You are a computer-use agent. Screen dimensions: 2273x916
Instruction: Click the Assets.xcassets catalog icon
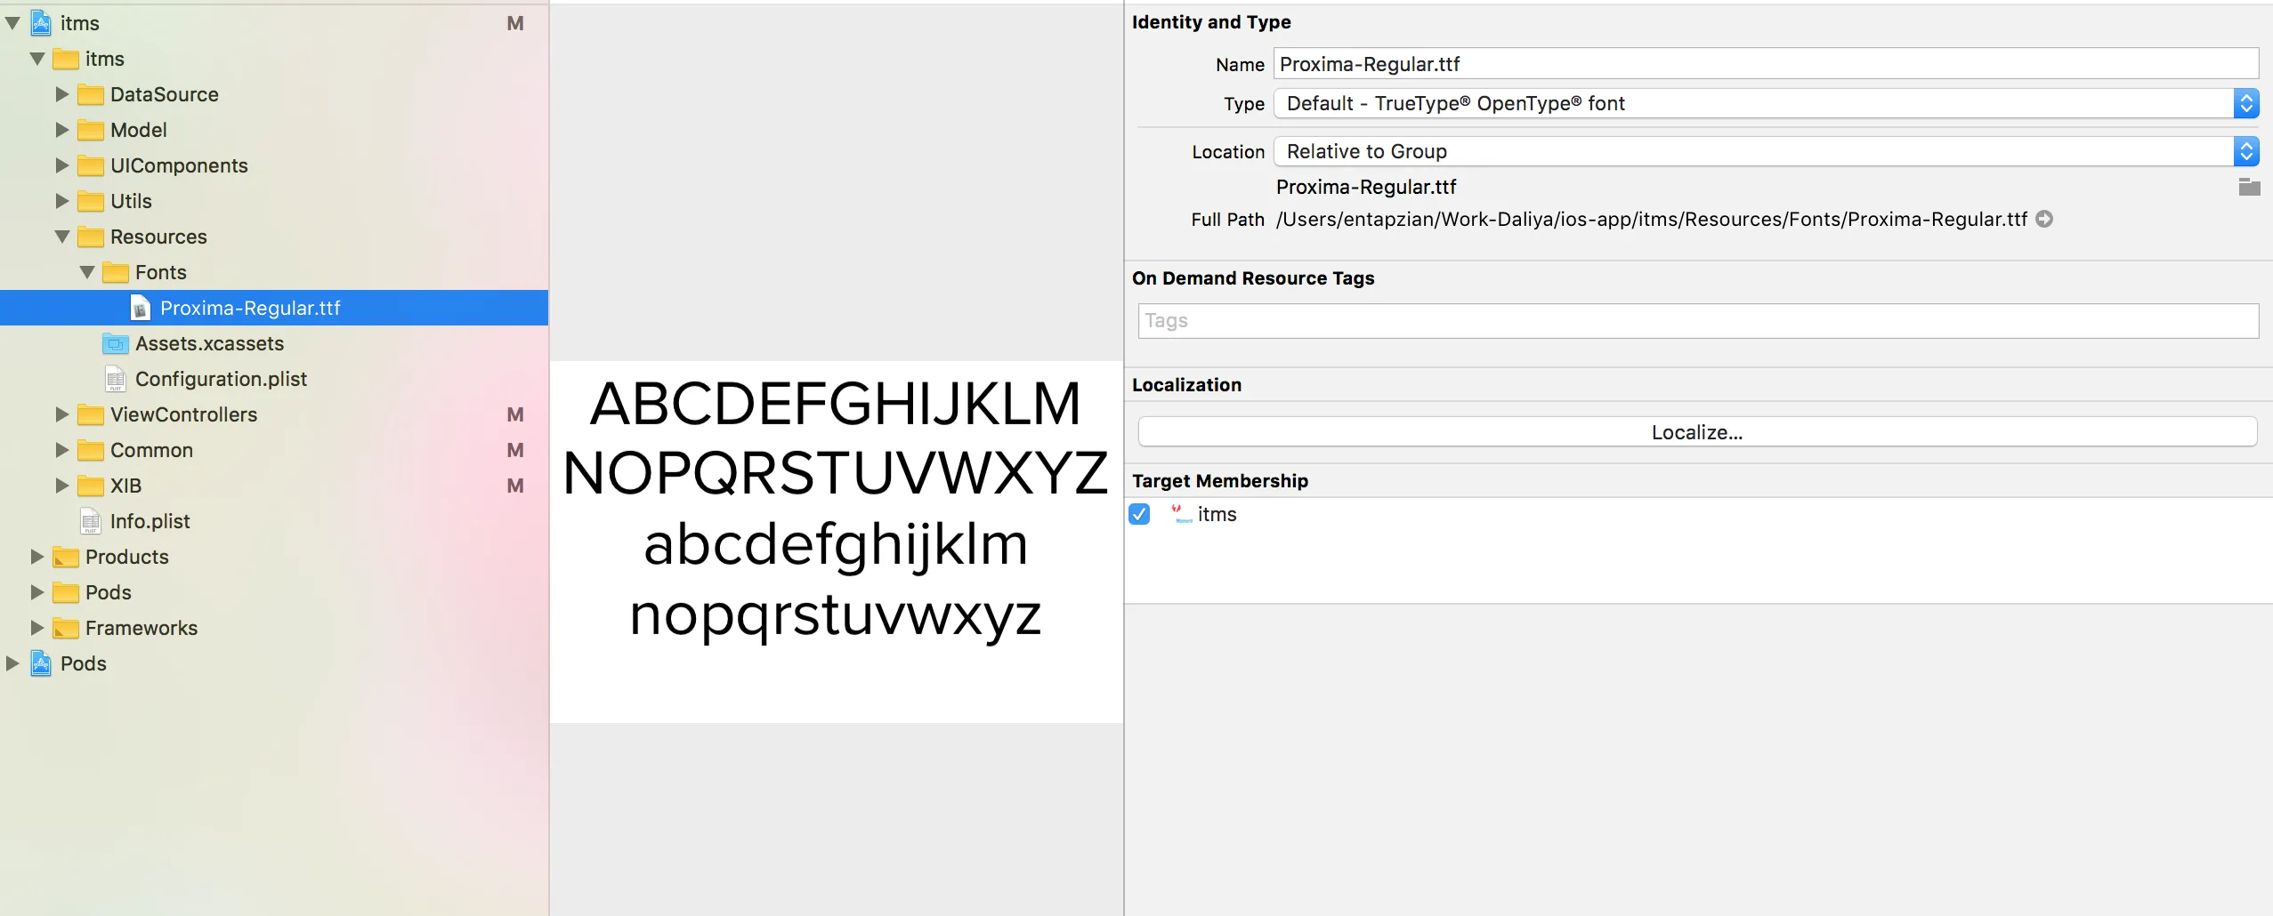[x=116, y=343]
